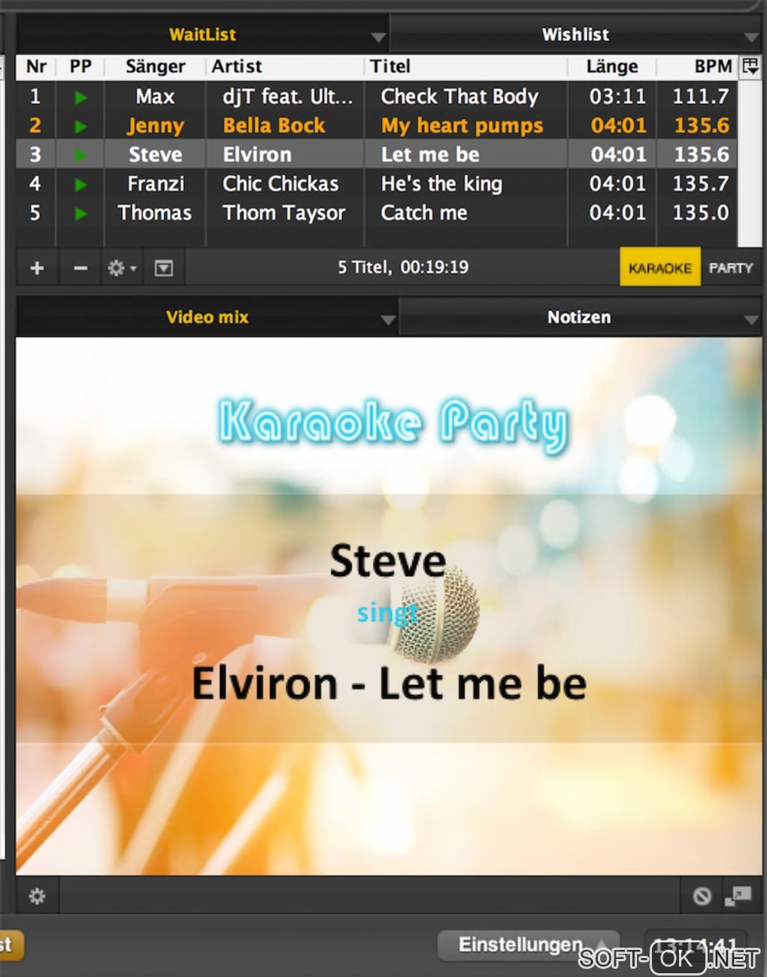Open the Video mix panel dropdown arrow

[x=387, y=320]
